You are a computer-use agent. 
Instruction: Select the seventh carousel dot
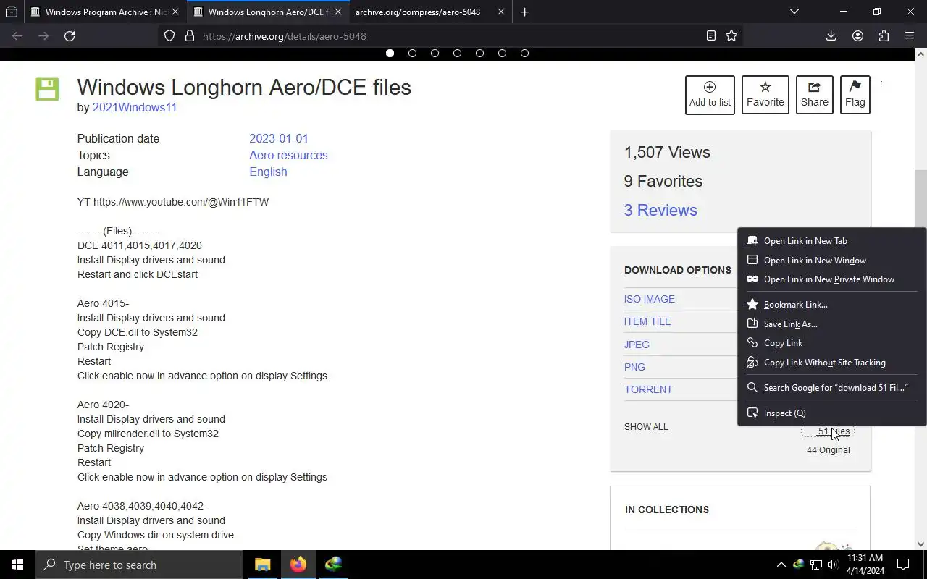pyautogui.click(x=524, y=53)
